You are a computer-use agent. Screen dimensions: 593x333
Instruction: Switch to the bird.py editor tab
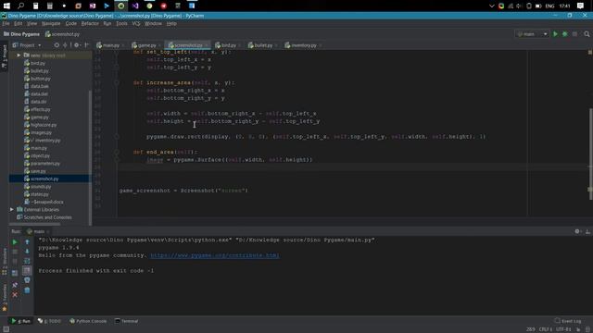(228, 45)
